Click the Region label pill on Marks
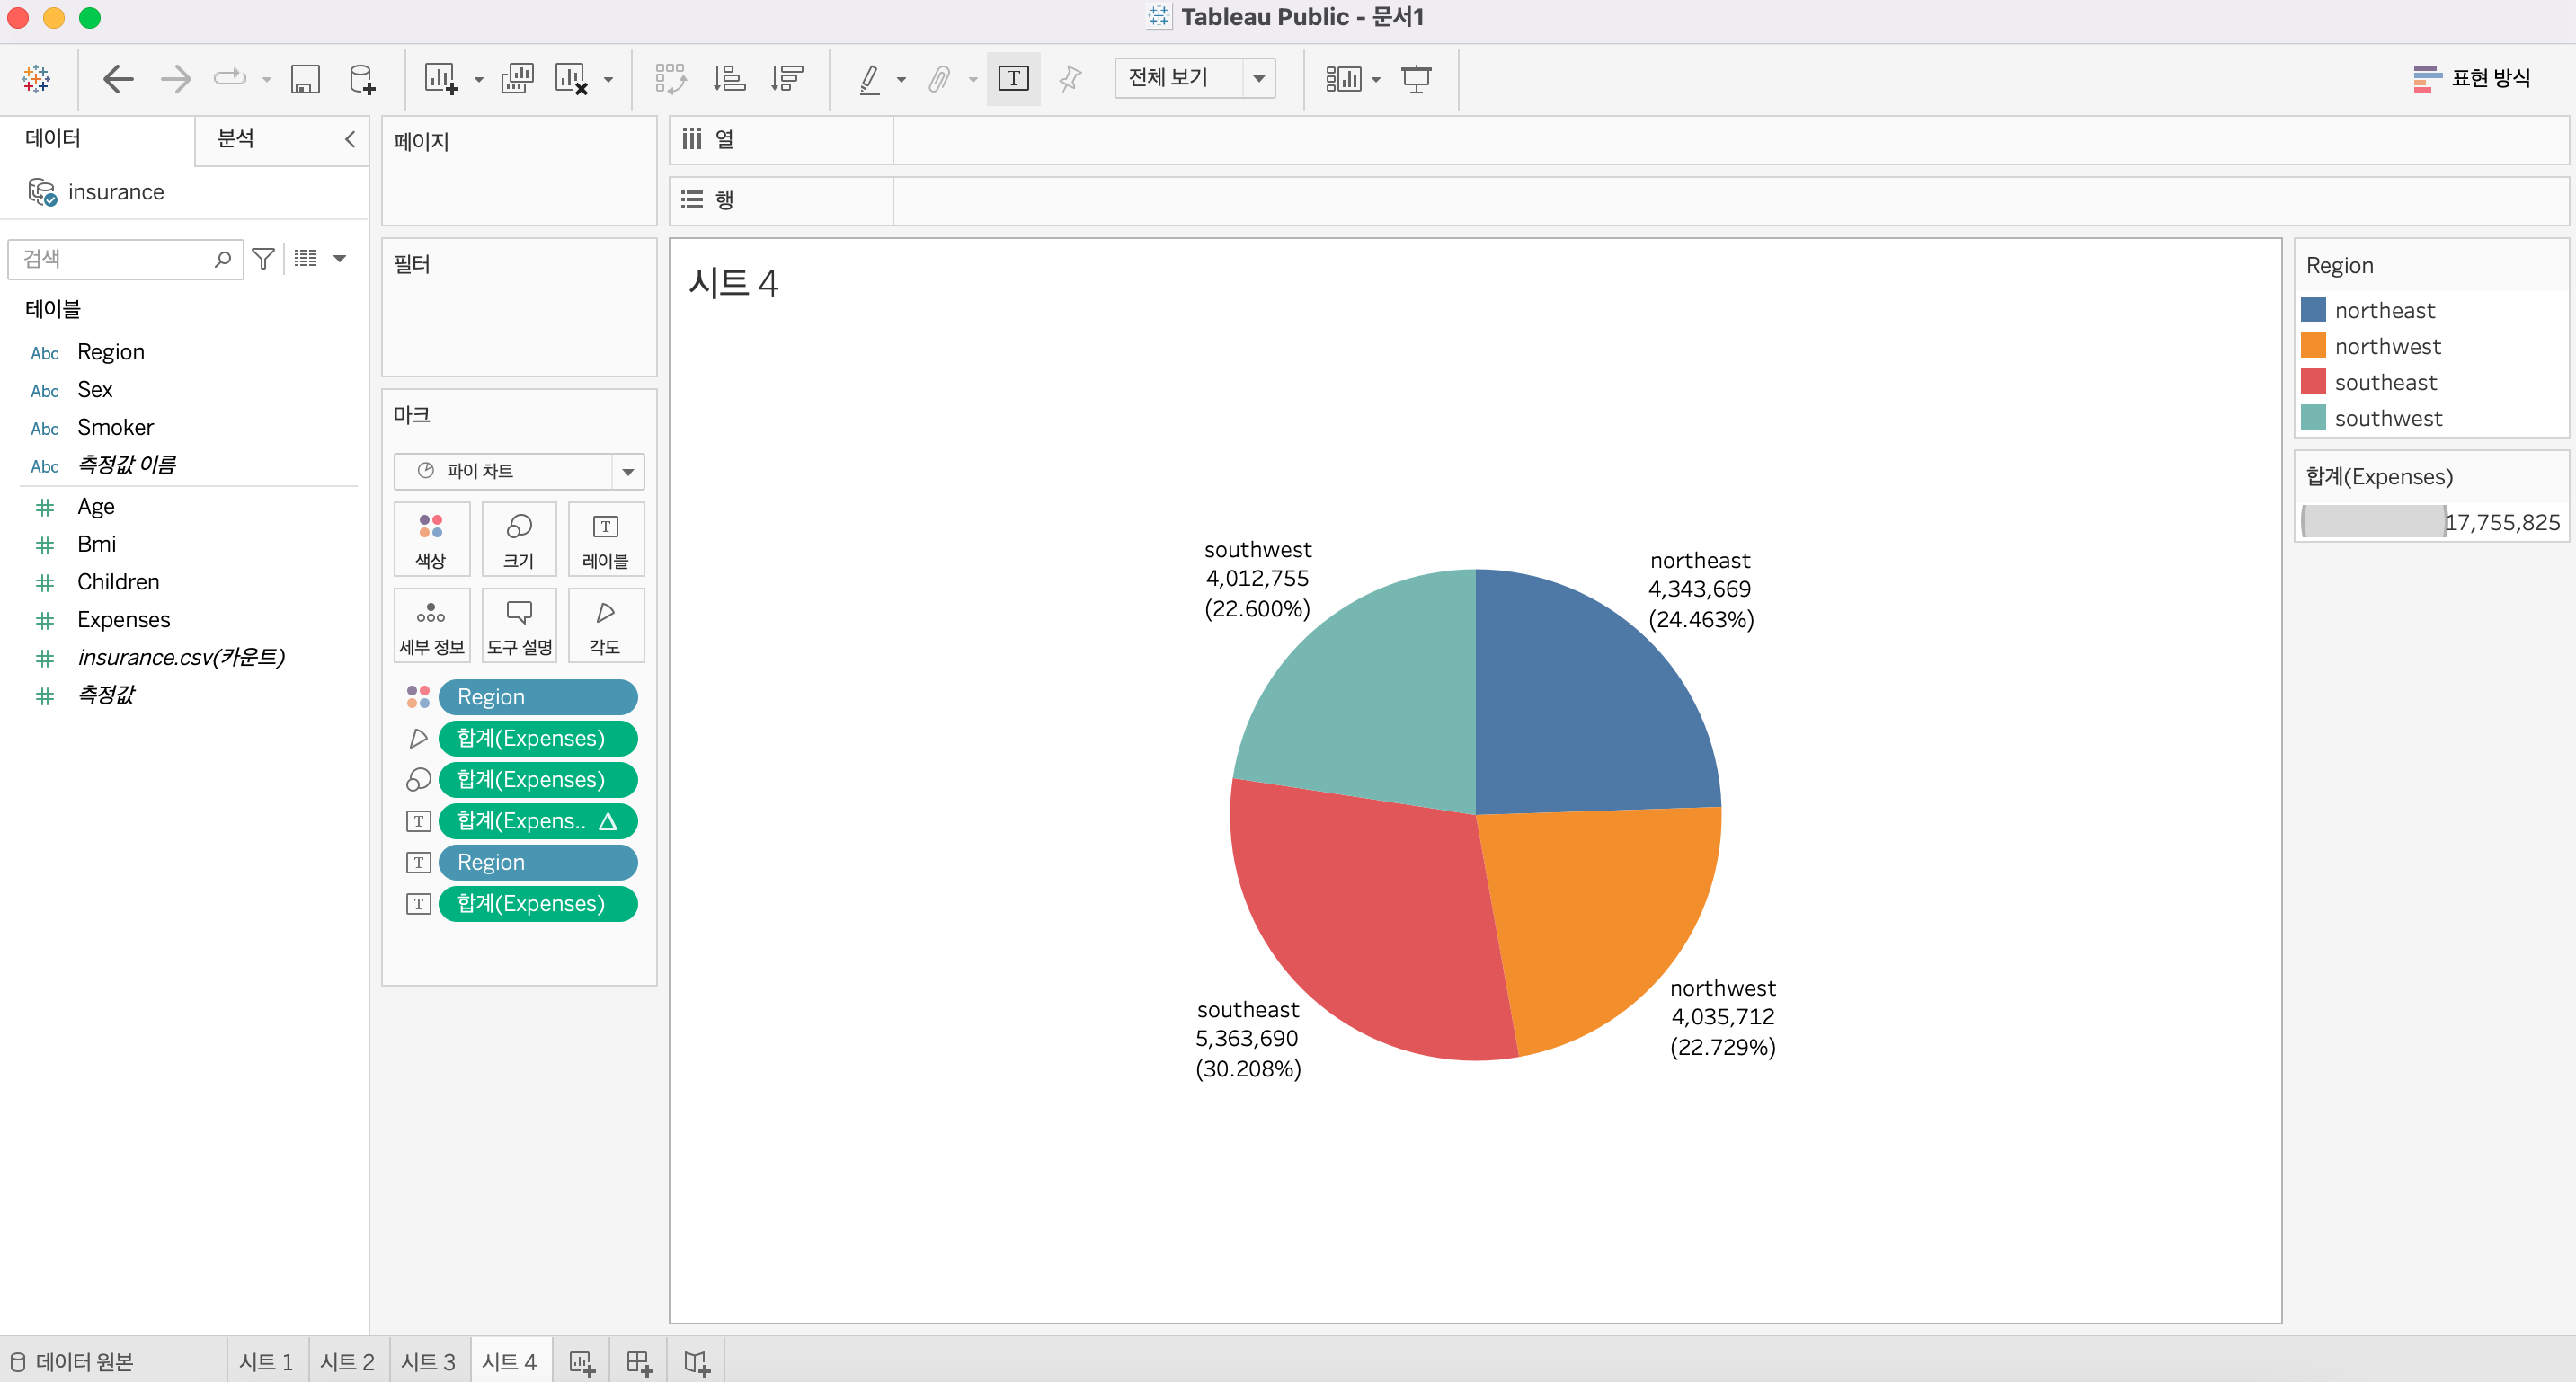 tap(538, 862)
